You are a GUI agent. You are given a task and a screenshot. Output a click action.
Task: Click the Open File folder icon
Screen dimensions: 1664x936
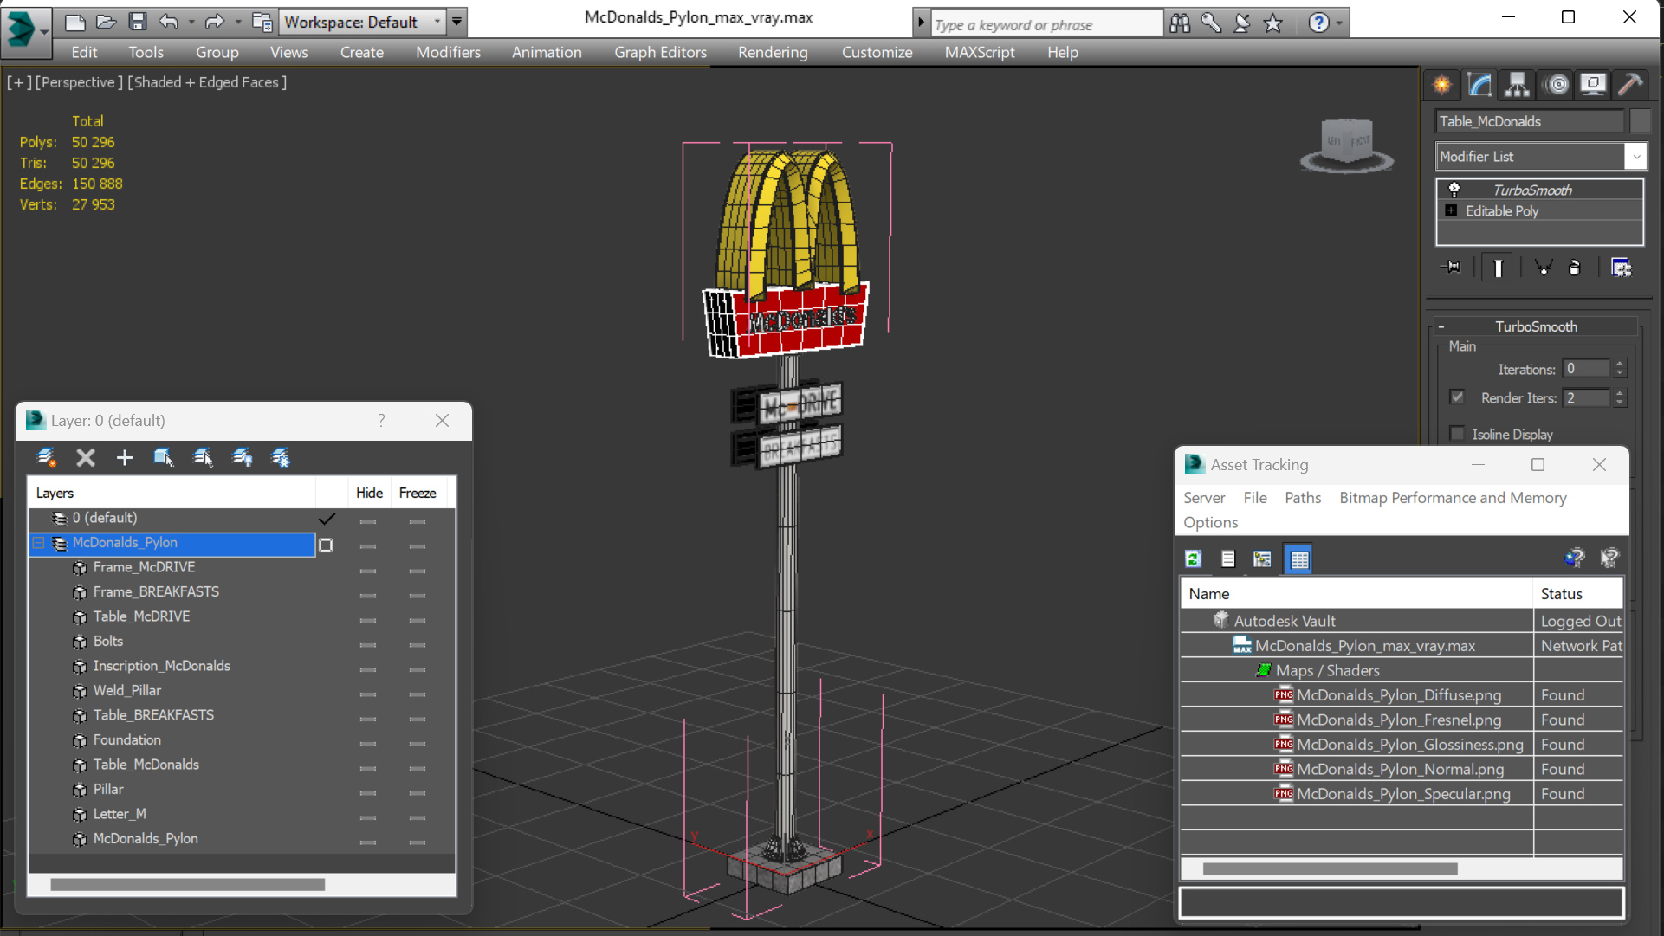(x=106, y=22)
